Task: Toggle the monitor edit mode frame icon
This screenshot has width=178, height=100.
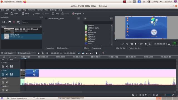Action: 150,44
